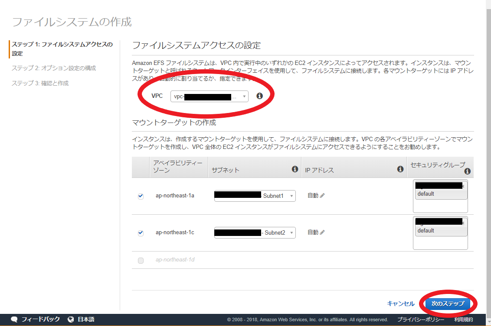The width and height of the screenshot is (491, 326).
Task: Click 自動 IP address text for ap-northeast-1c
Action: pos(313,232)
